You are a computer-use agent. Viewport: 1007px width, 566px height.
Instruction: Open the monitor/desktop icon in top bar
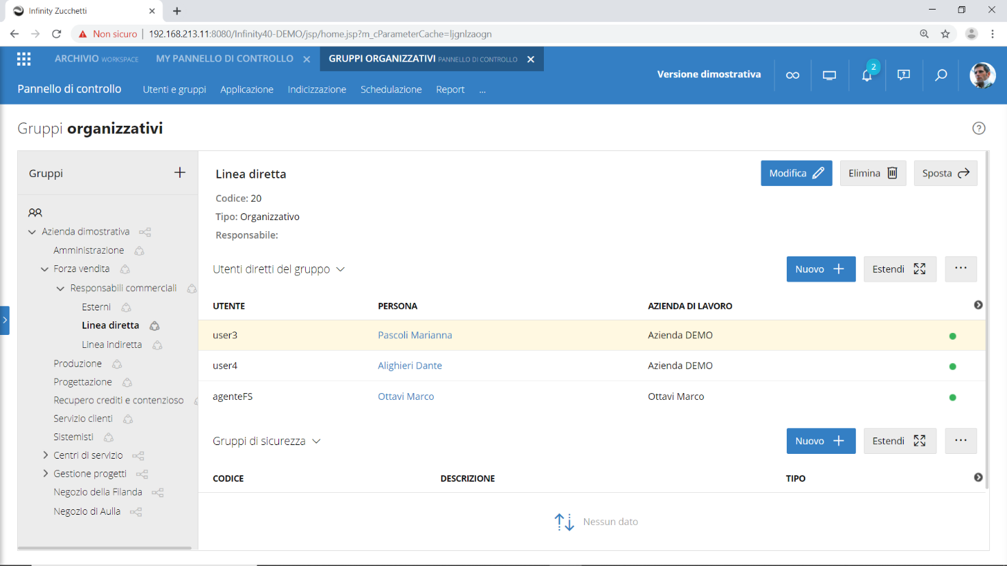[829, 75]
